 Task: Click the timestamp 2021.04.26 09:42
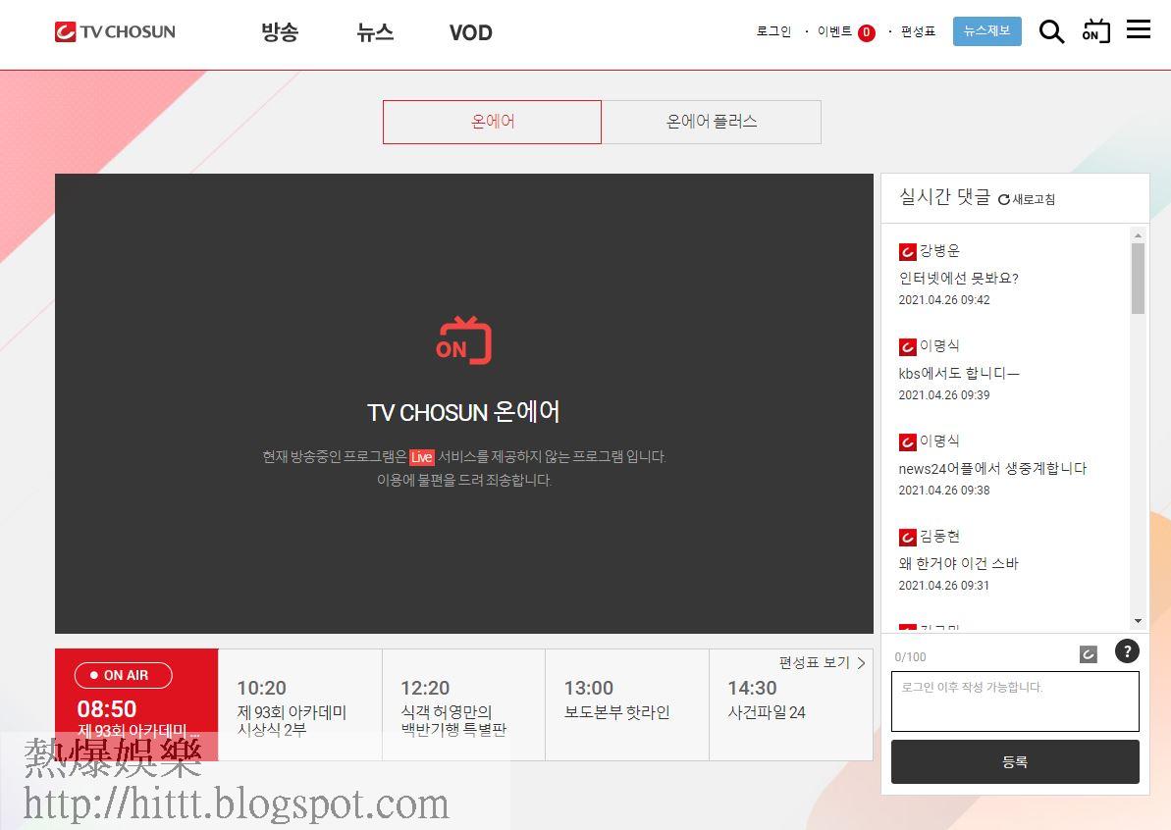pos(944,300)
